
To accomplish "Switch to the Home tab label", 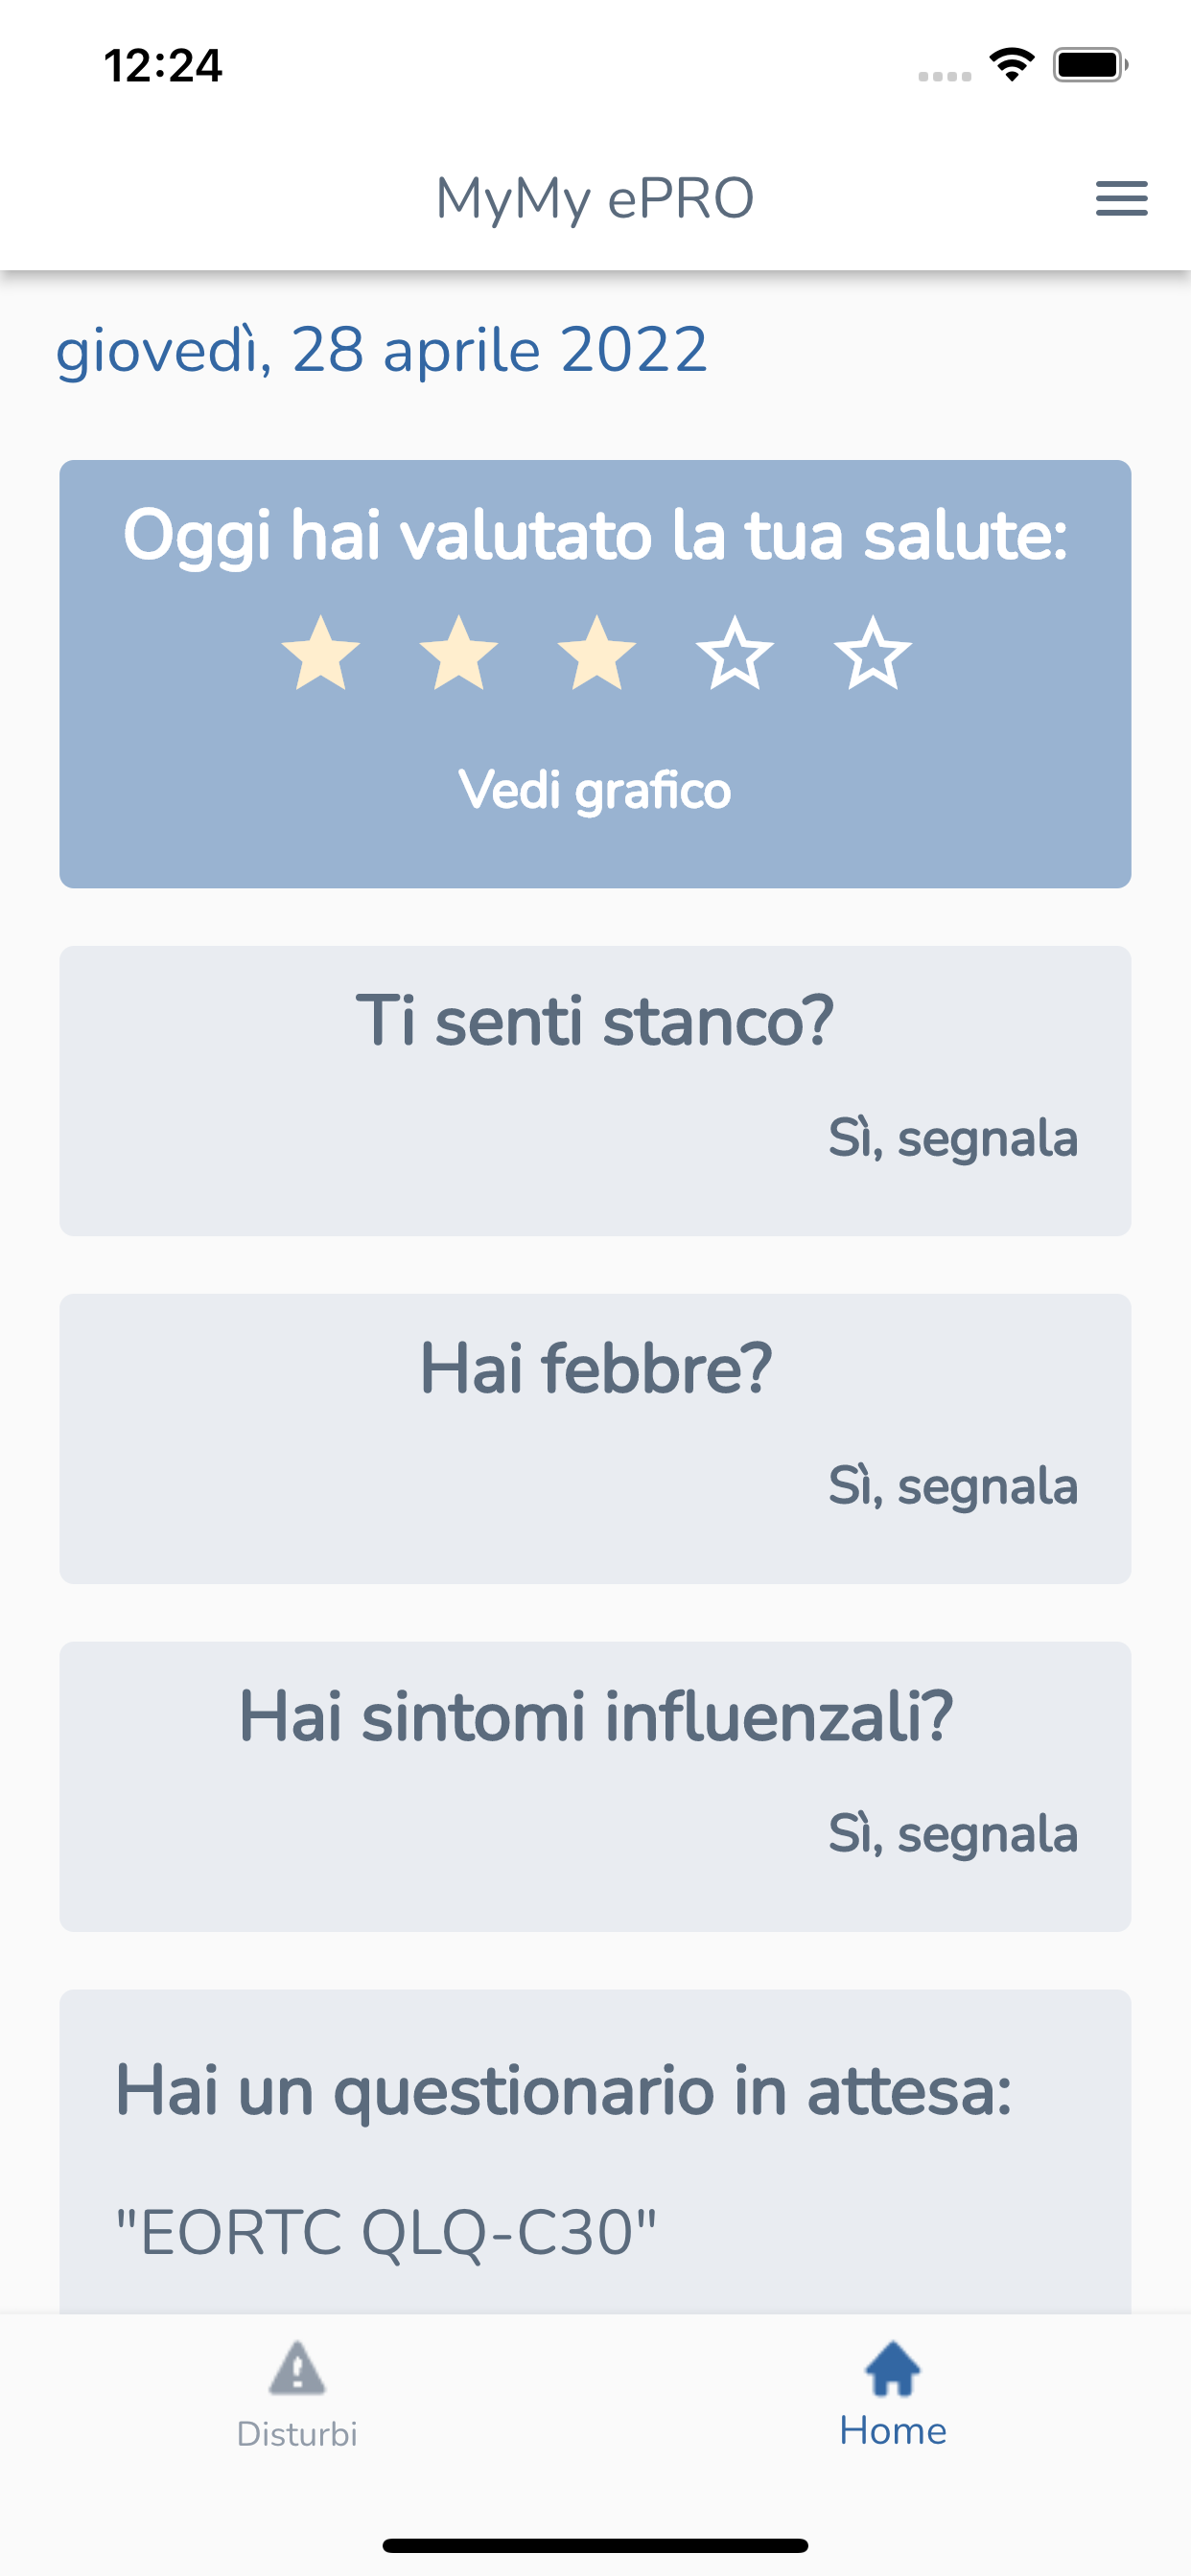I will 893,2431.
